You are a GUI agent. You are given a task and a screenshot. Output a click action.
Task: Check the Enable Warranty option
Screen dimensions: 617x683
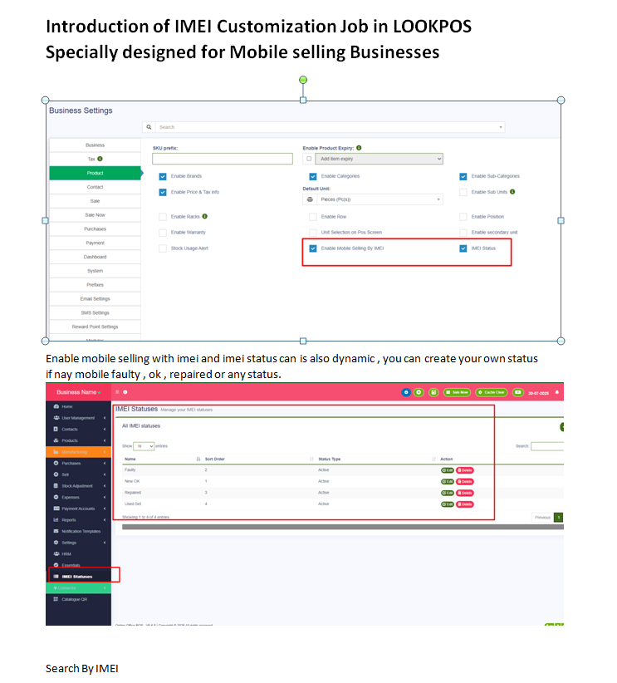pos(163,232)
